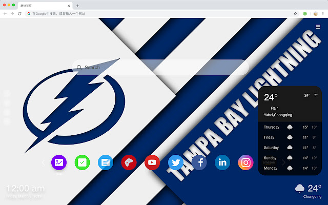Click the Sunday forecast row

(x=290, y=158)
